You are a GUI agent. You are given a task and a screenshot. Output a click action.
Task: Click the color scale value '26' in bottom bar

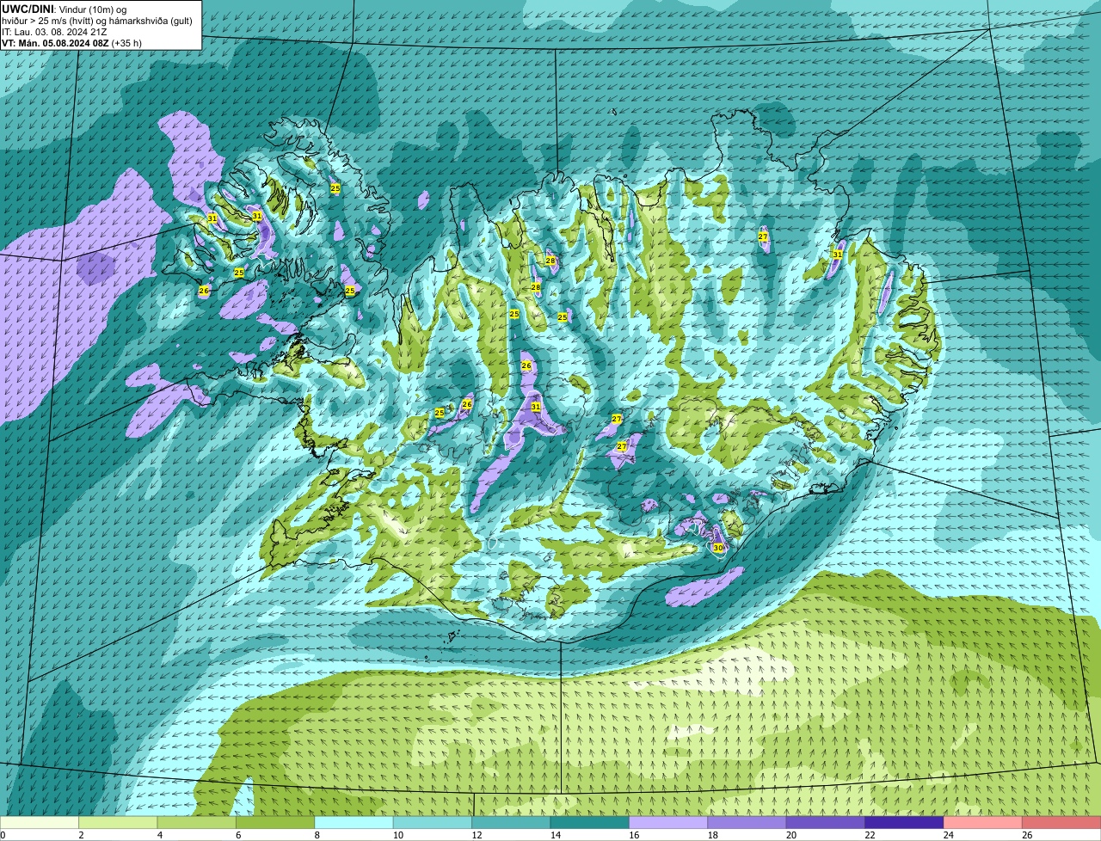[x=1027, y=835]
